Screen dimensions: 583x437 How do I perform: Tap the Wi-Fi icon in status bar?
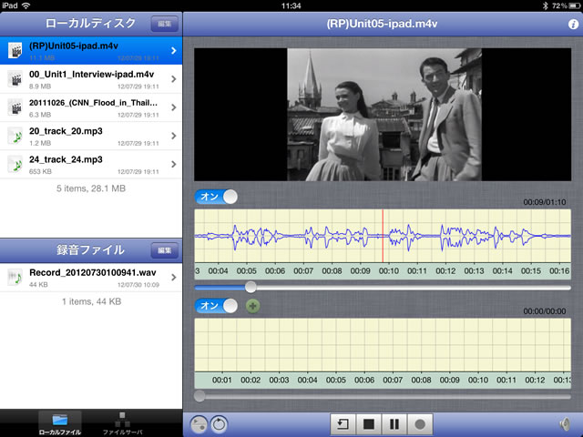click(x=26, y=5)
